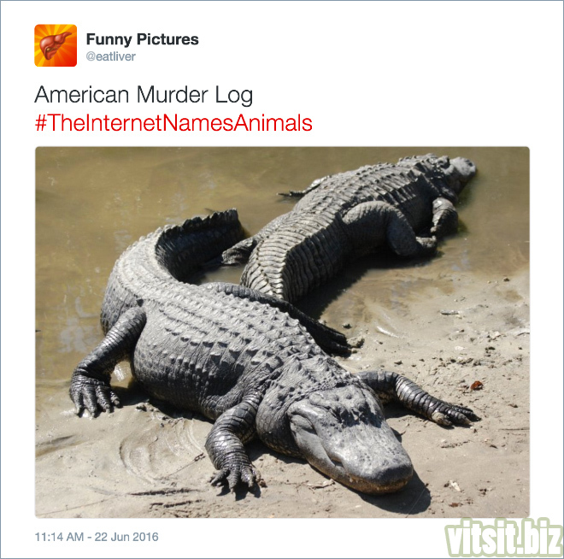The width and height of the screenshot is (564, 559).
Task: Select the American Murder Log tweet text
Action: point(144,95)
